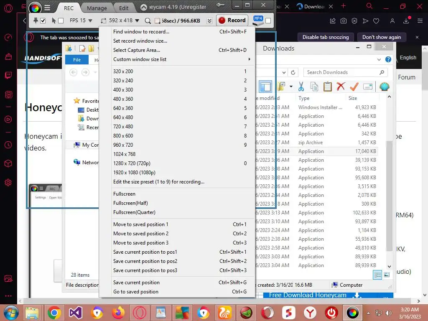Click the Windows Start button
This screenshot has height=321, width=428.
point(11,313)
